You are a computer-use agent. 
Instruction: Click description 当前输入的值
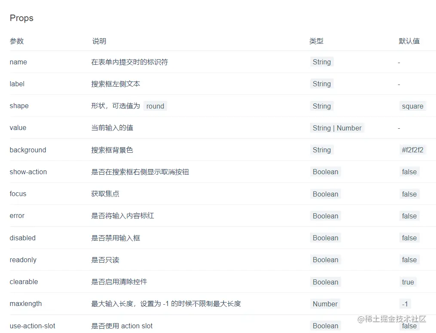pyautogui.click(x=112, y=128)
